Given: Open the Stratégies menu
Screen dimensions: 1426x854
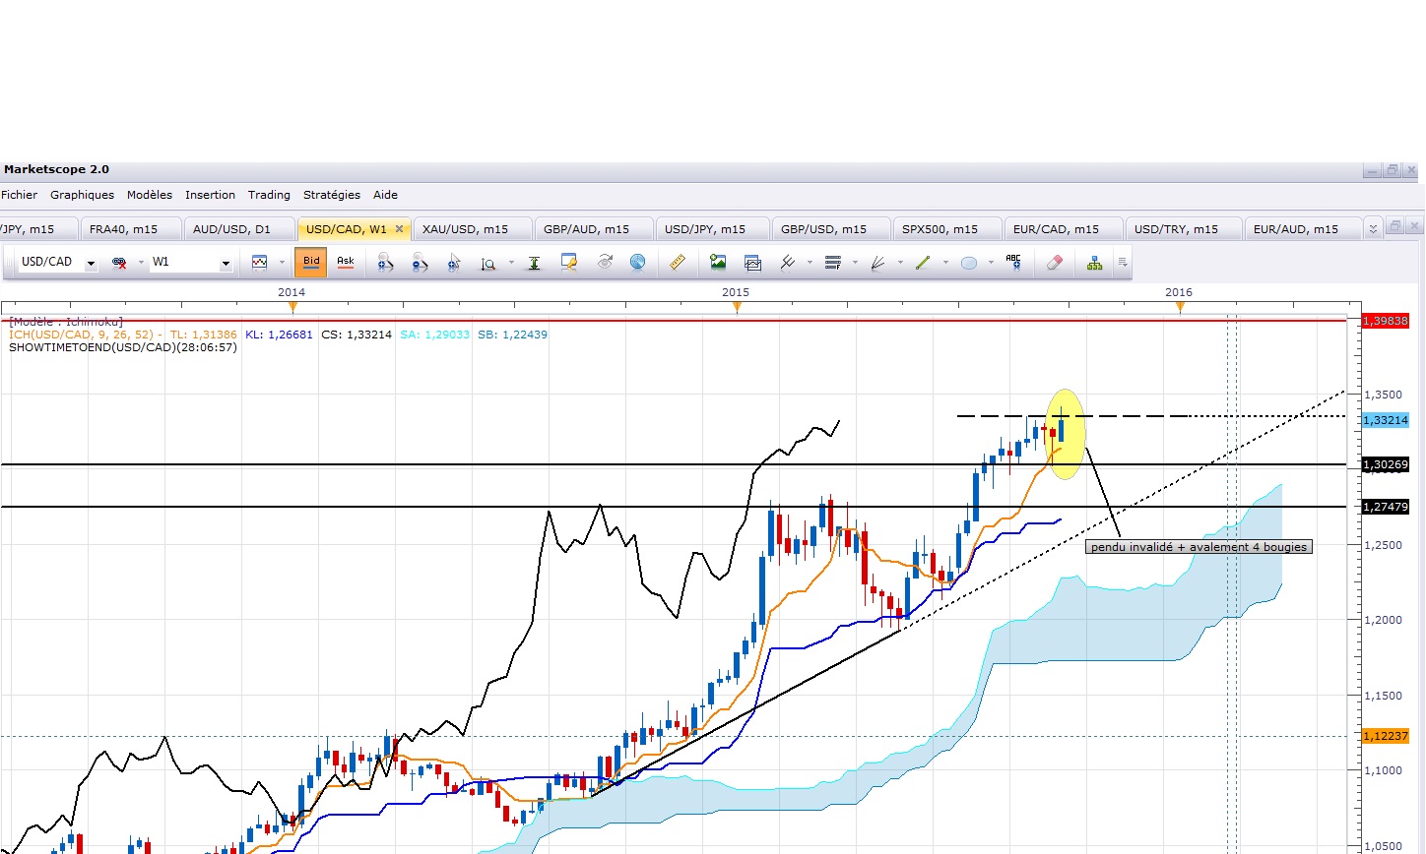Looking at the screenshot, I should 332,195.
